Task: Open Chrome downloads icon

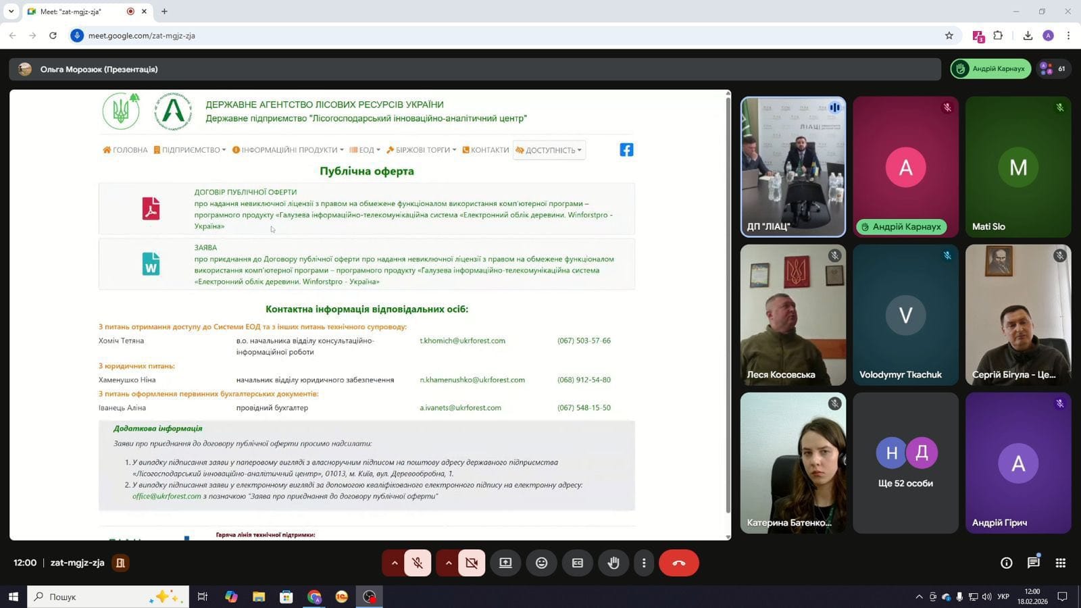Action: point(1028,36)
